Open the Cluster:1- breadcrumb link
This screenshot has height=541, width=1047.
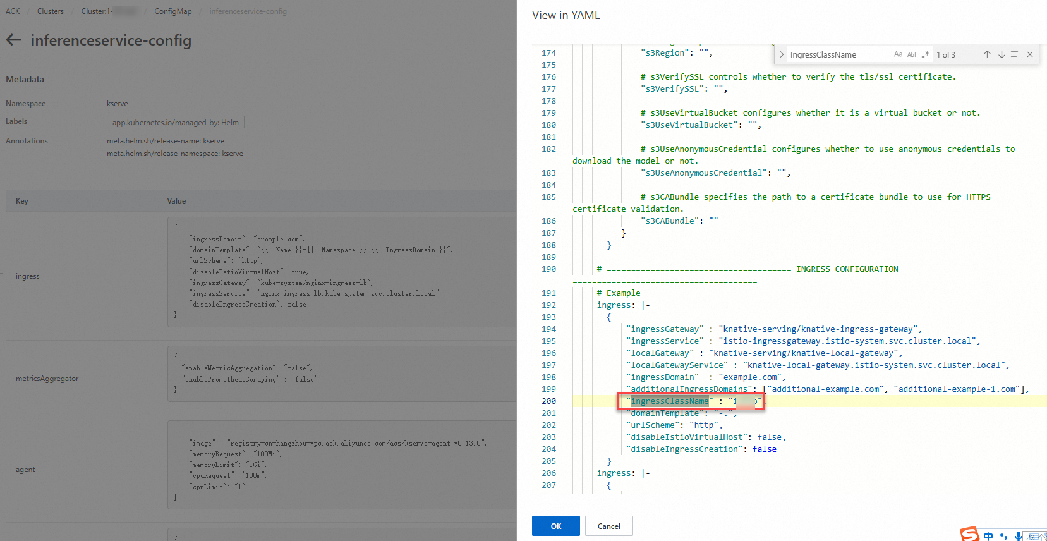coord(109,11)
